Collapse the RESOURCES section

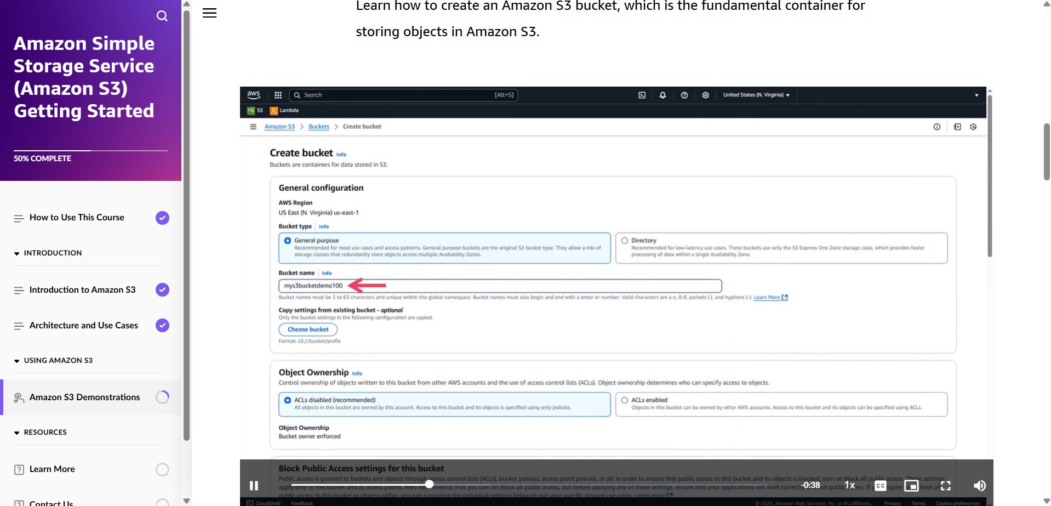coord(40,433)
